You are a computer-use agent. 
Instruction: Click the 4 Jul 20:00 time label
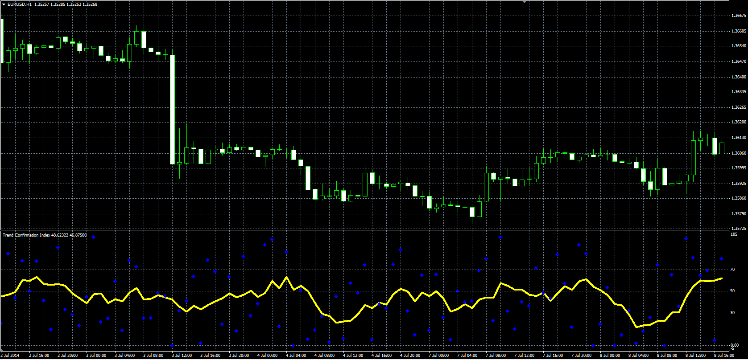(410, 356)
